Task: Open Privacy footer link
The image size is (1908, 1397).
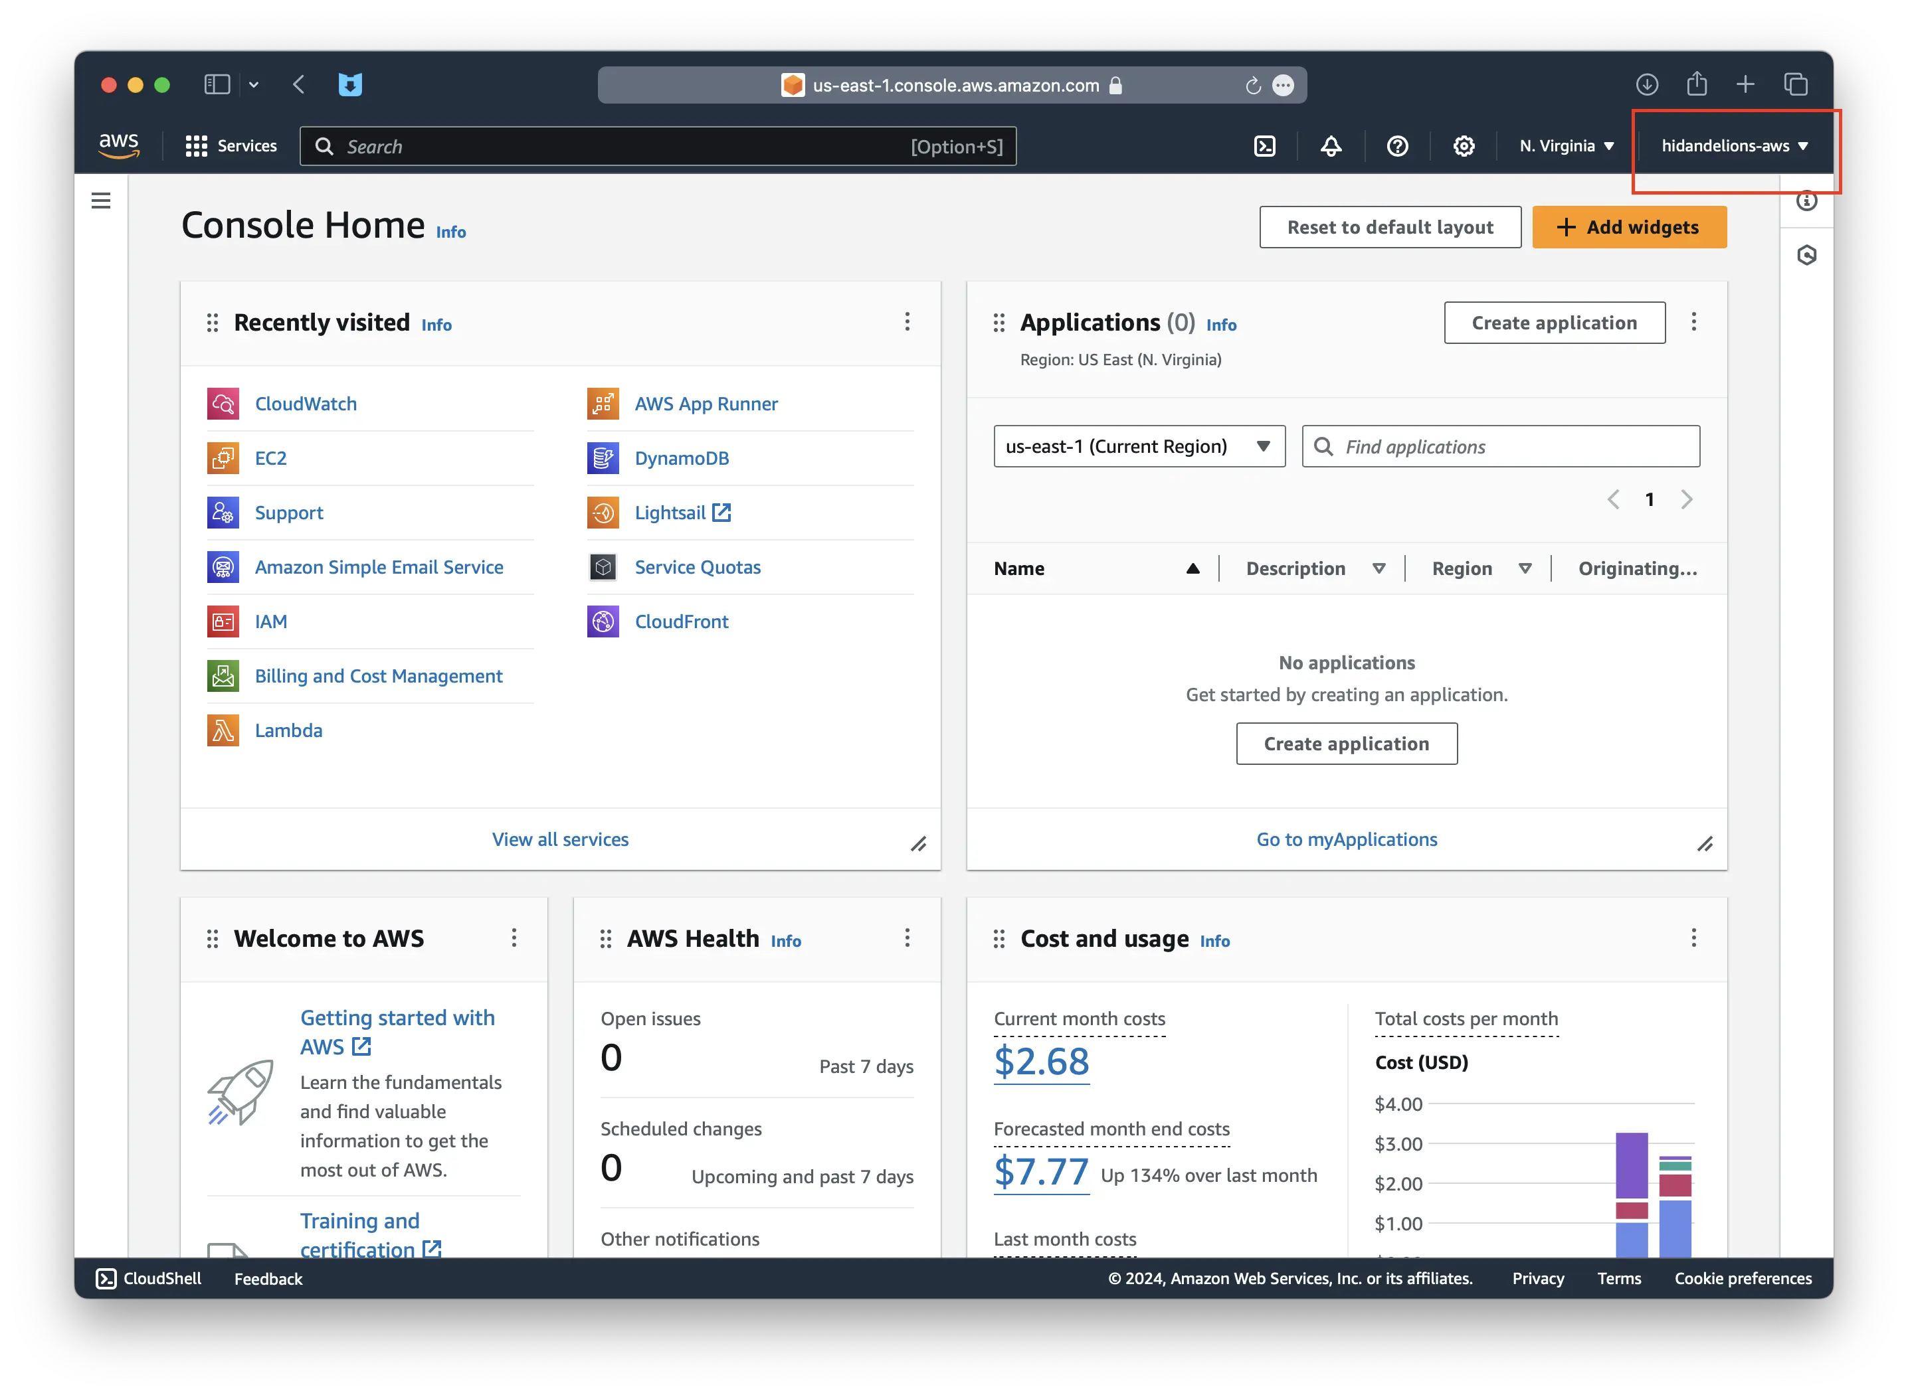Action: point(1537,1279)
